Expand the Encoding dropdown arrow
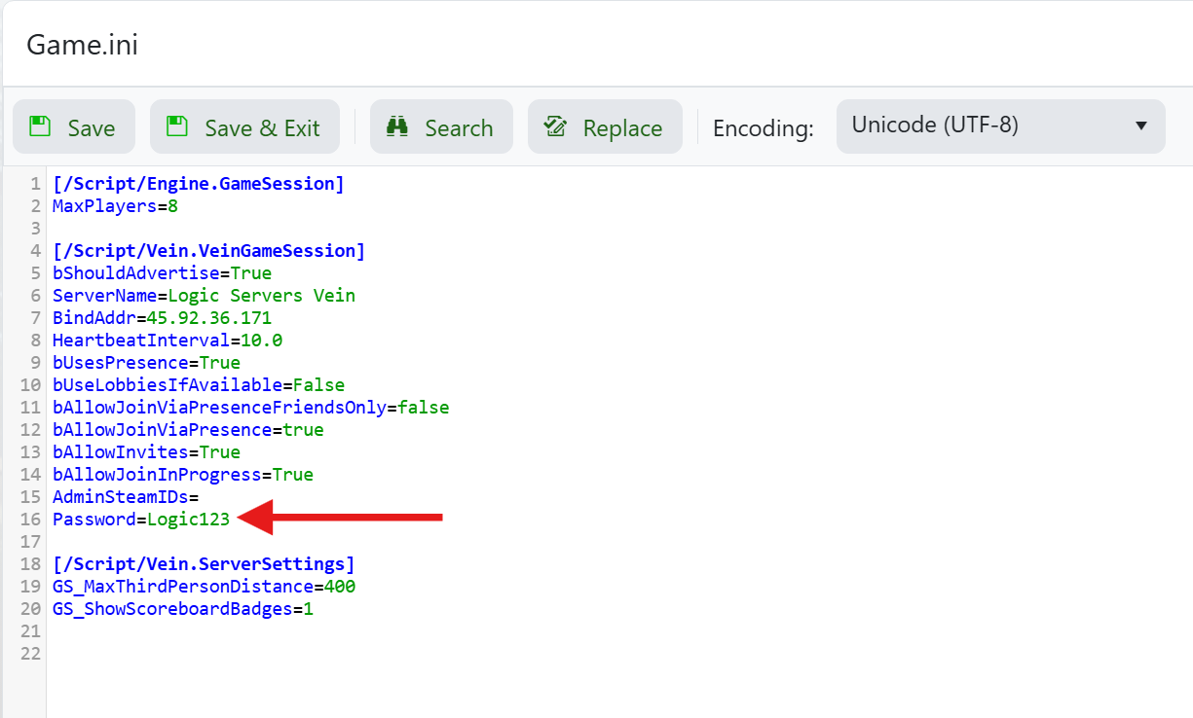Image resolution: width=1193 pixels, height=718 pixels. [x=1141, y=126]
